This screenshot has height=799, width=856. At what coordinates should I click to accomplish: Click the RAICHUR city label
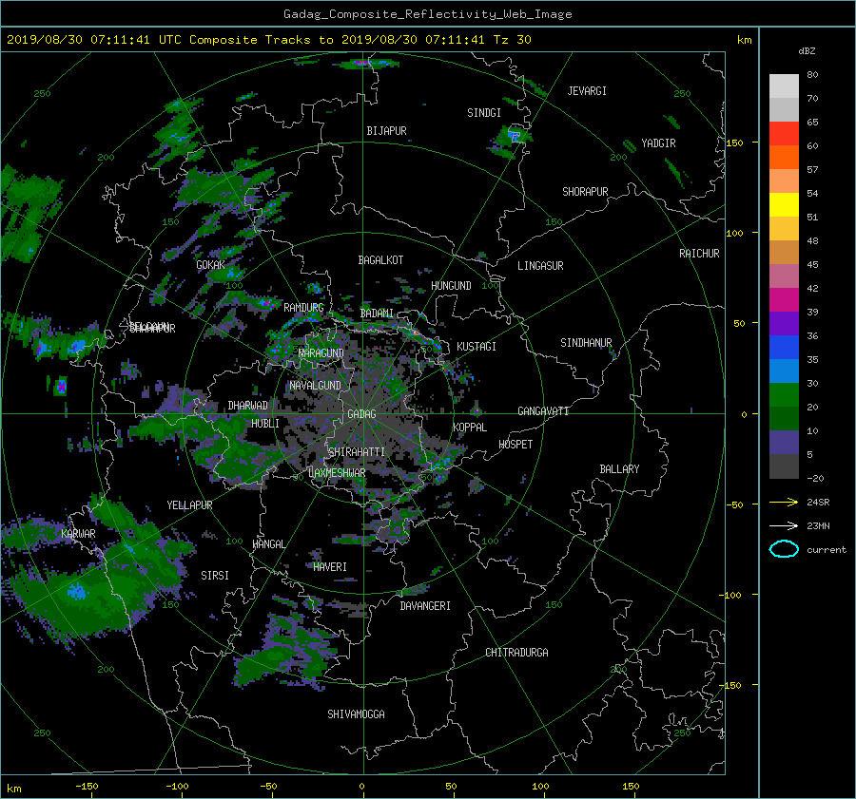(699, 254)
